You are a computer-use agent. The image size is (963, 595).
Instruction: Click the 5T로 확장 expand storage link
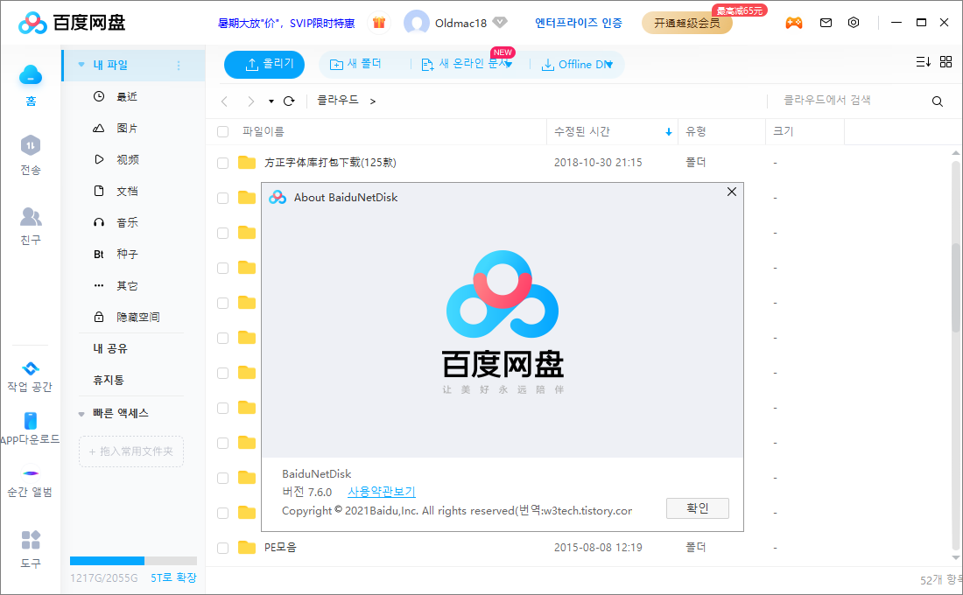[x=174, y=577]
